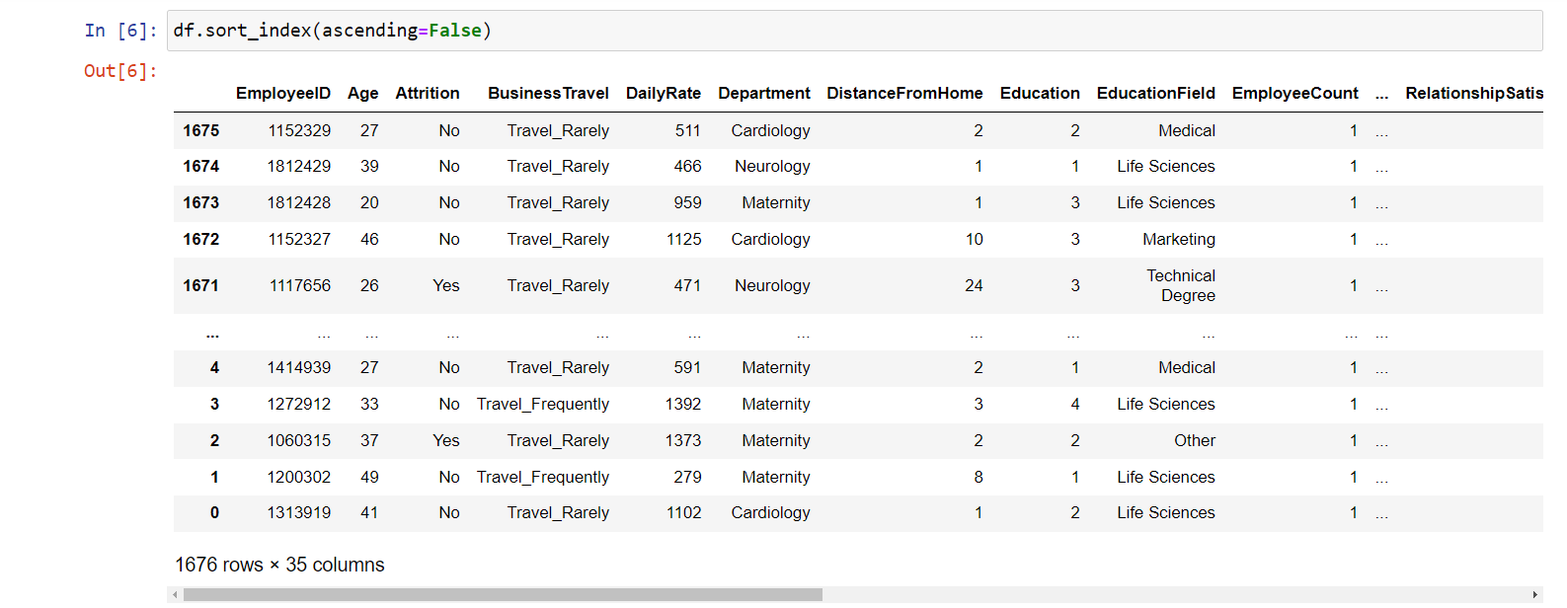Click the EmployeeCount column header
Screen dimensions: 1567x608
click(1294, 93)
